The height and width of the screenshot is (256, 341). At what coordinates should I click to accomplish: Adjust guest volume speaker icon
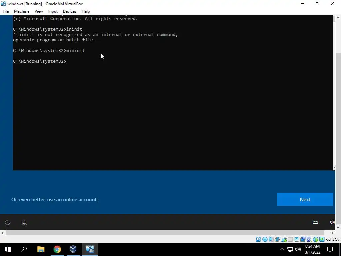pyautogui.click(x=332, y=222)
